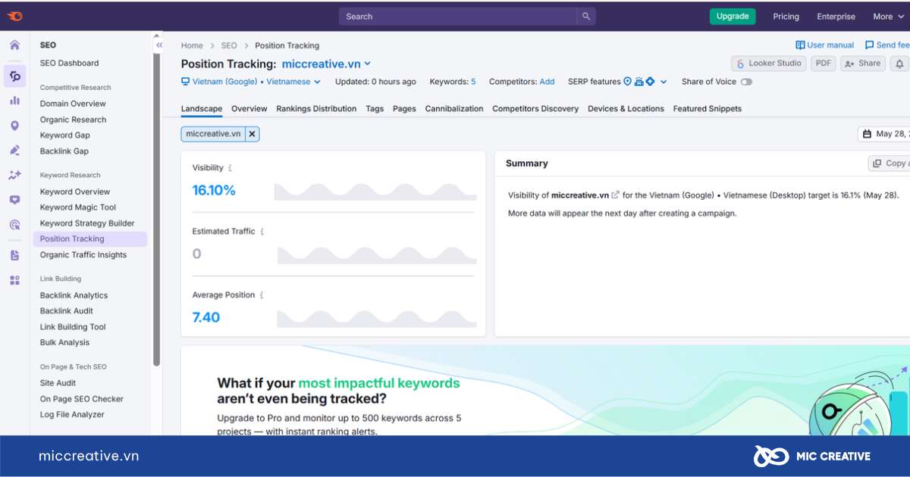
Task: Export report with PDF button
Action: click(x=824, y=64)
